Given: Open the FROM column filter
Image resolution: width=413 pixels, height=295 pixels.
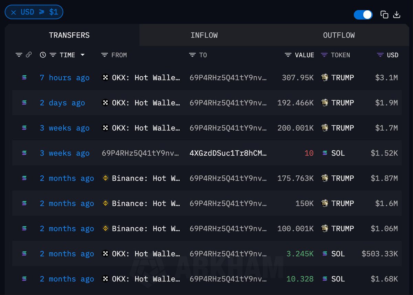Looking at the screenshot, I should point(105,55).
